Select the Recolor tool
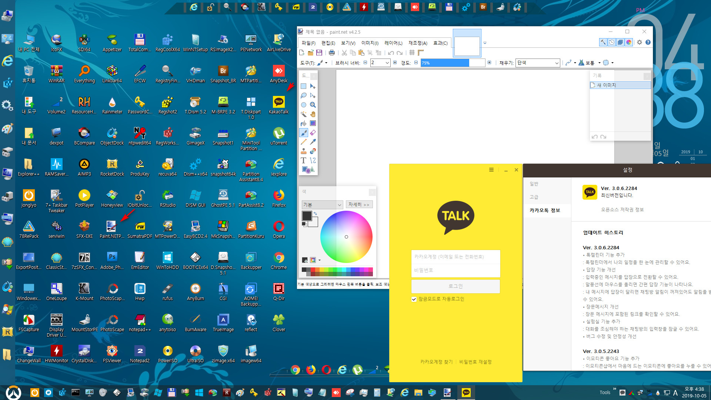Viewport: 711px width, 400px height. click(313, 151)
